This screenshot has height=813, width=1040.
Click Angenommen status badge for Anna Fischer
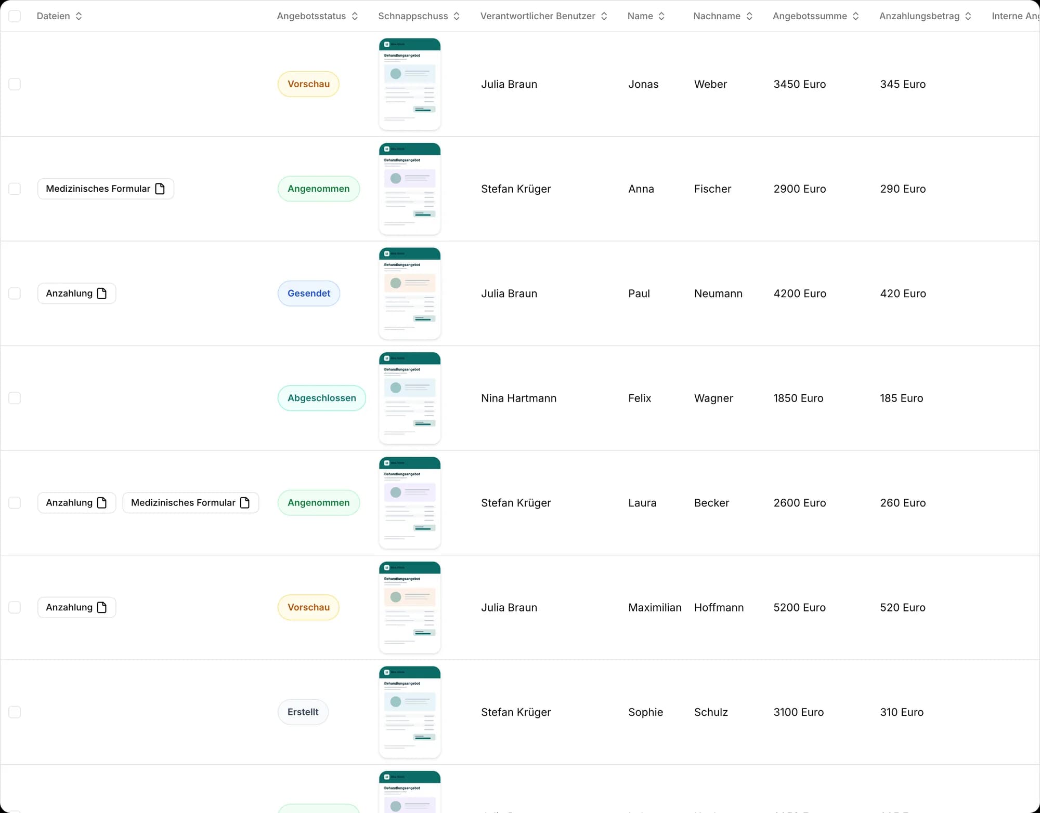click(319, 189)
